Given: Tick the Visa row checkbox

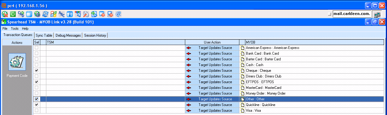Looking at the screenshot, I should point(37,110).
